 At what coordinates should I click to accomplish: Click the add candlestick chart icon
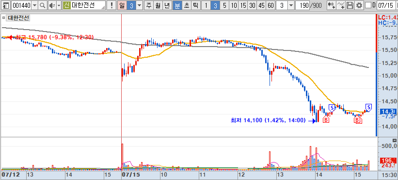(x=331, y=5)
